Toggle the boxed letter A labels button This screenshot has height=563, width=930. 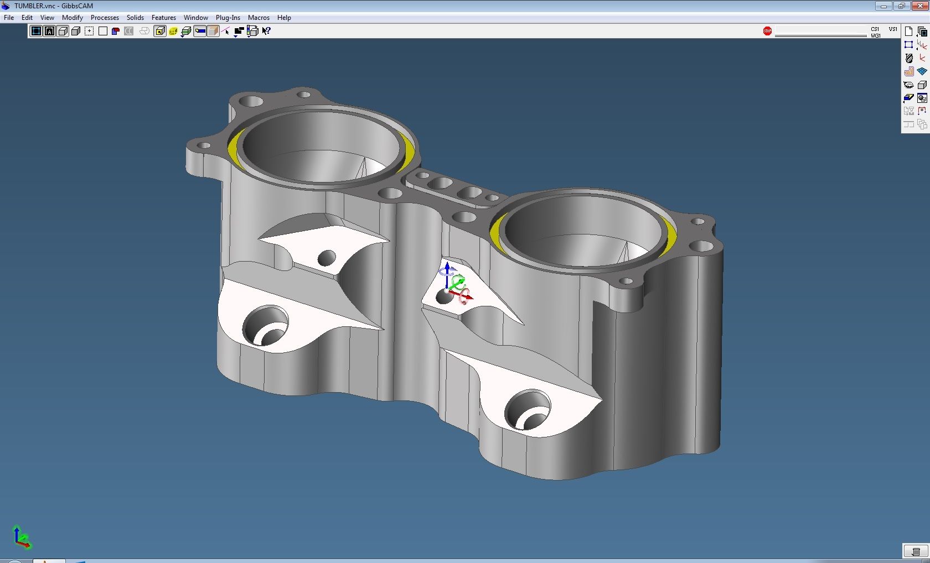click(49, 31)
